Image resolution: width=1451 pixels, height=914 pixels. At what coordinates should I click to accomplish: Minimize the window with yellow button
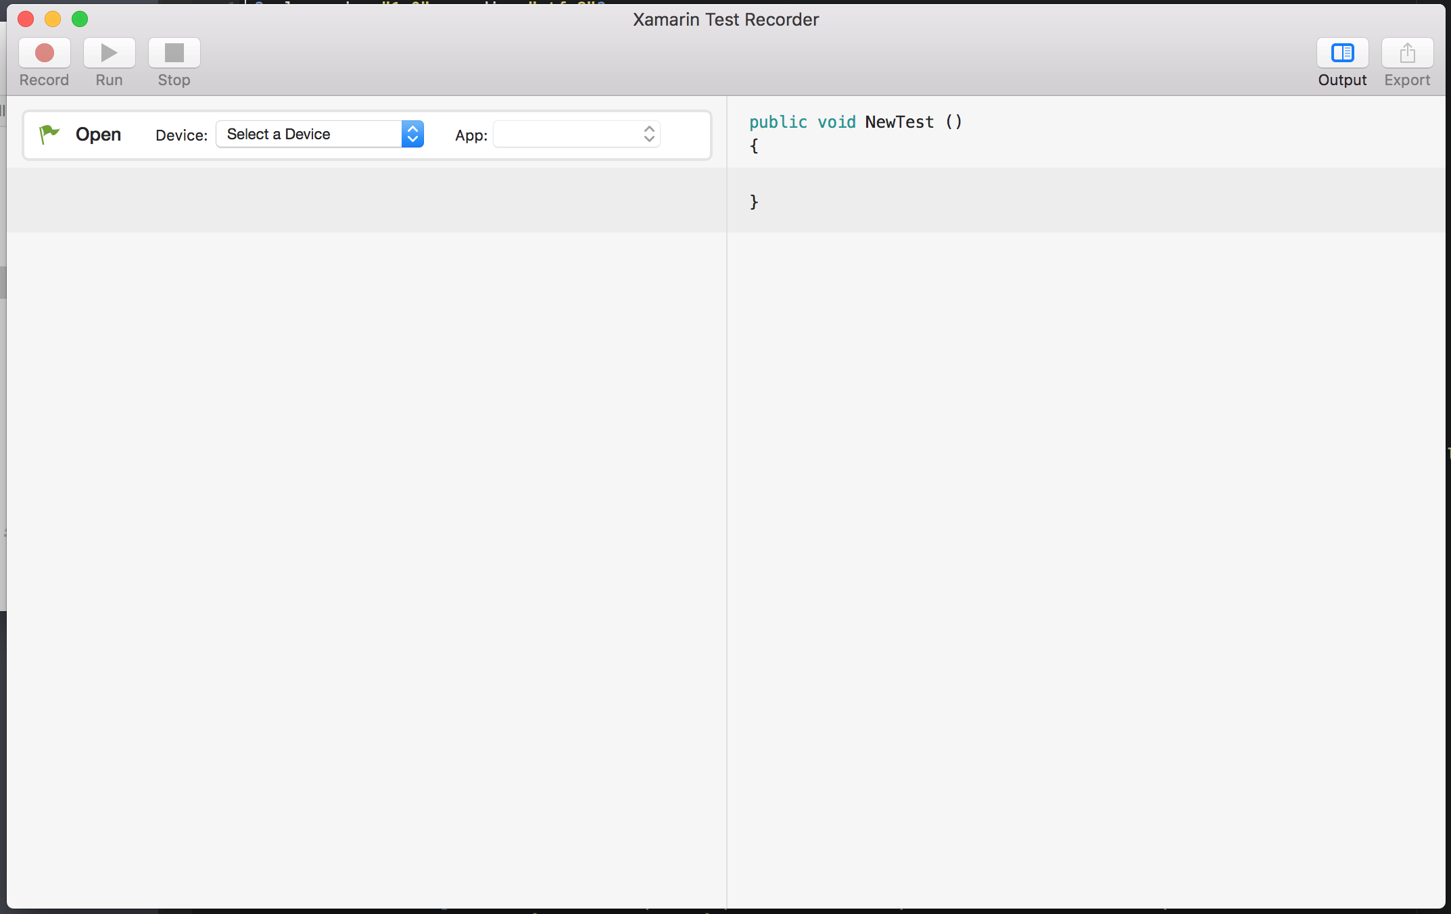53,19
